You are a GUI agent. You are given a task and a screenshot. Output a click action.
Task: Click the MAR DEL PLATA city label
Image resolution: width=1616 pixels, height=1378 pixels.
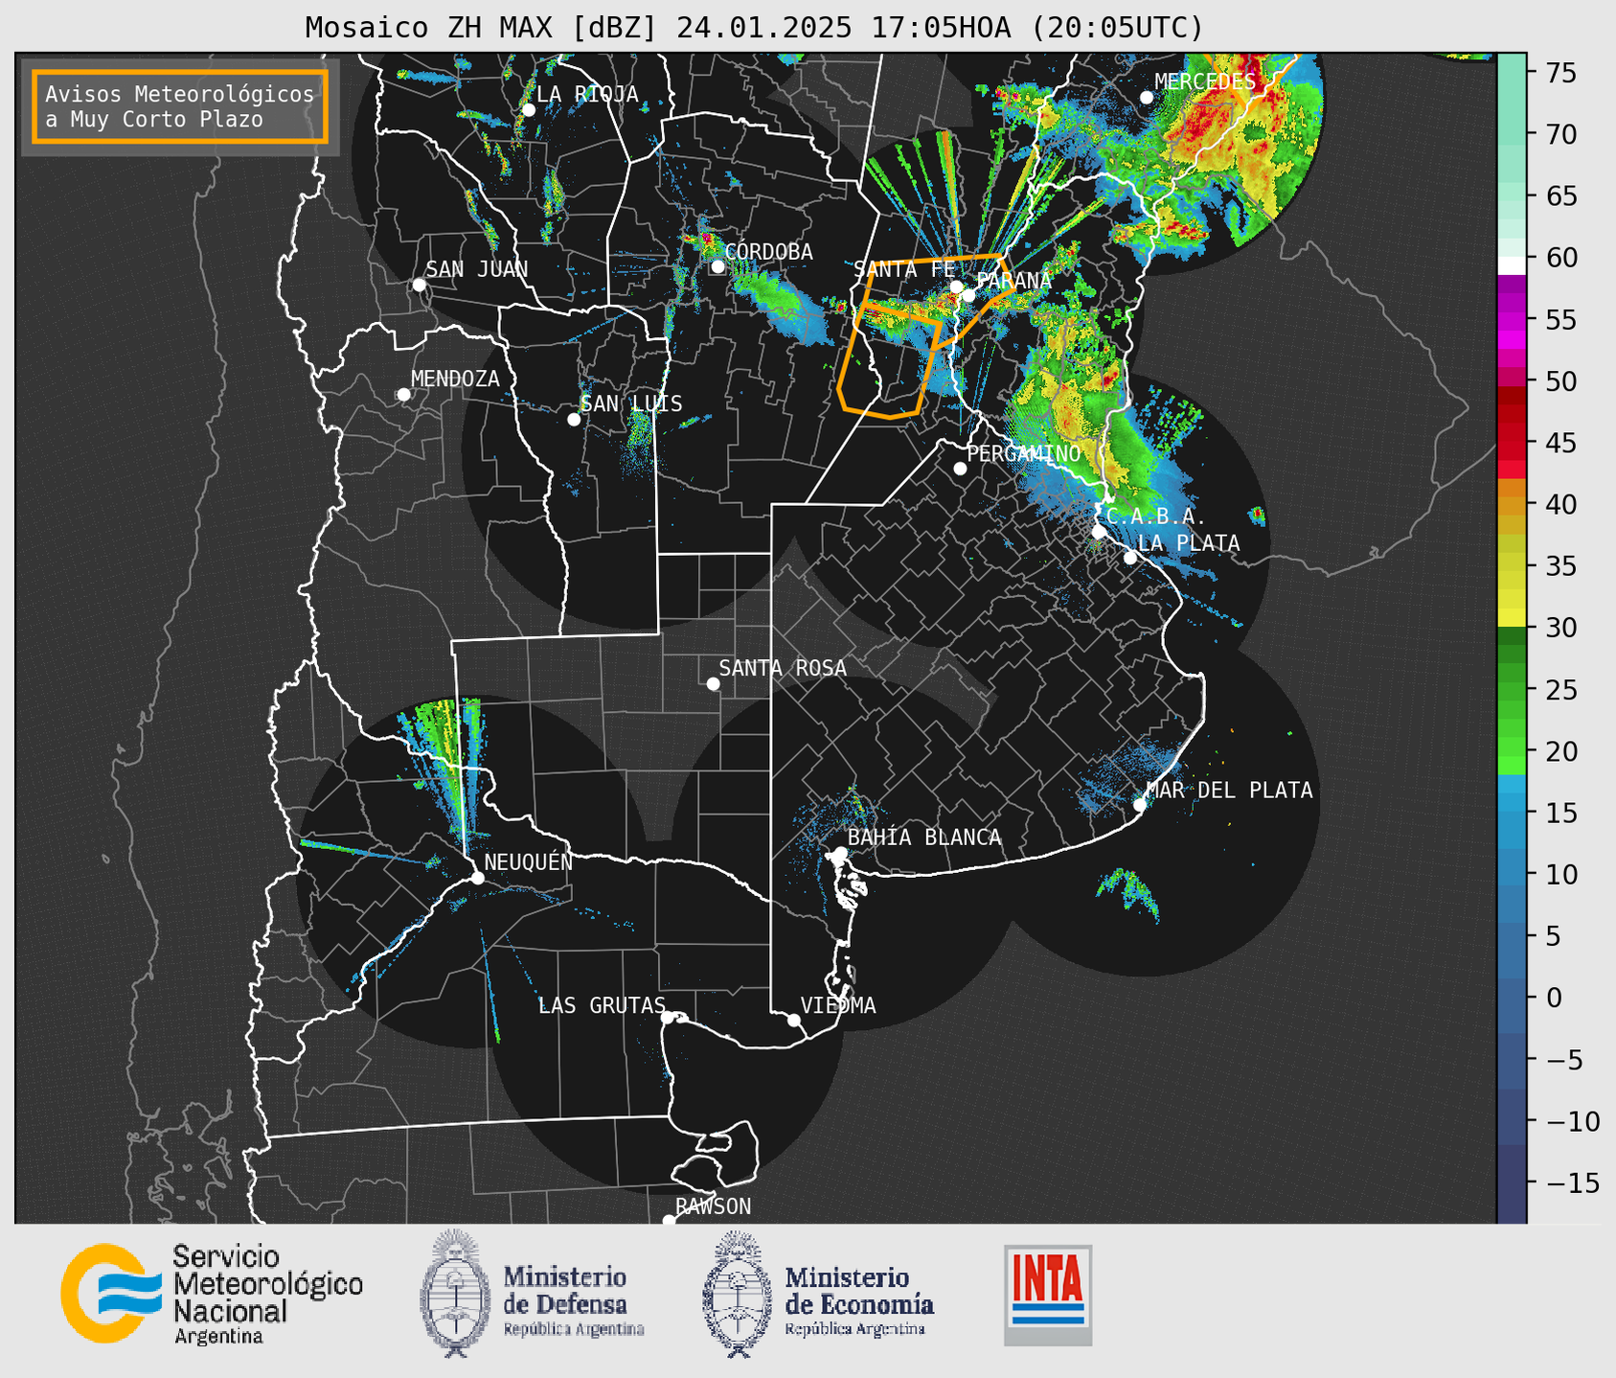point(1229,791)
